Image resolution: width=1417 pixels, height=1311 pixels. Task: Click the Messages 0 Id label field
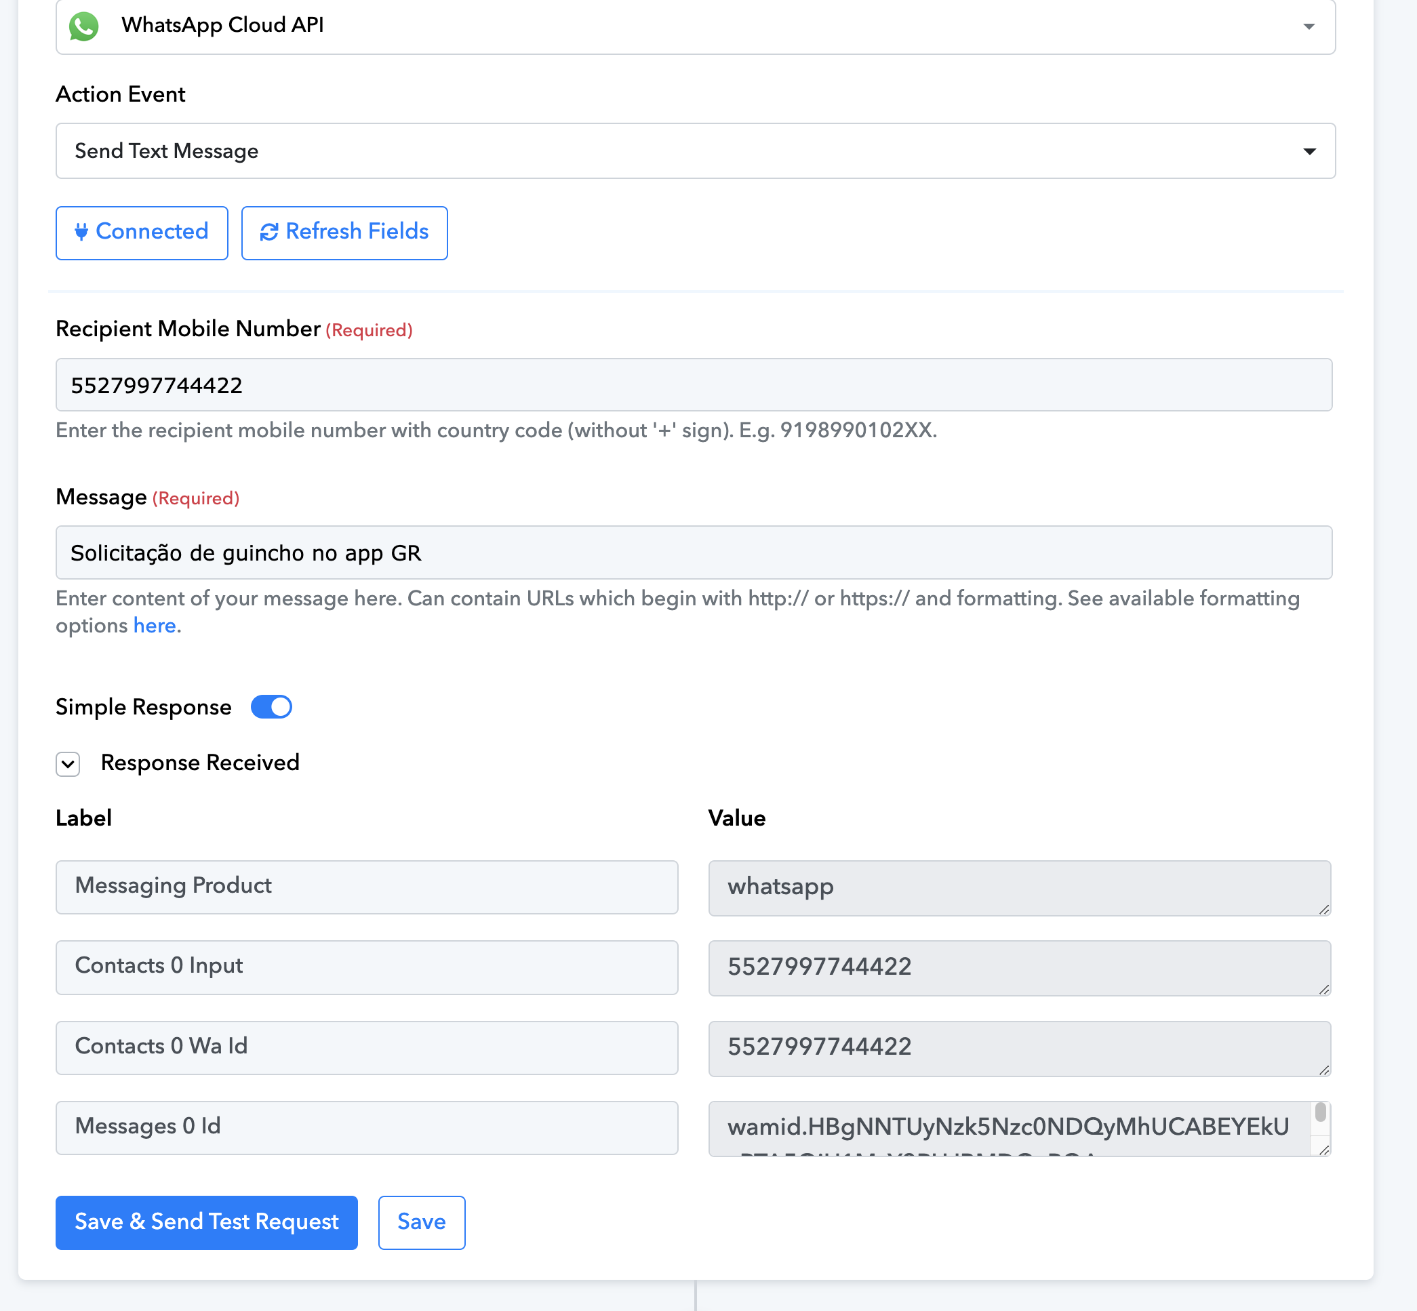[367, 1128]
